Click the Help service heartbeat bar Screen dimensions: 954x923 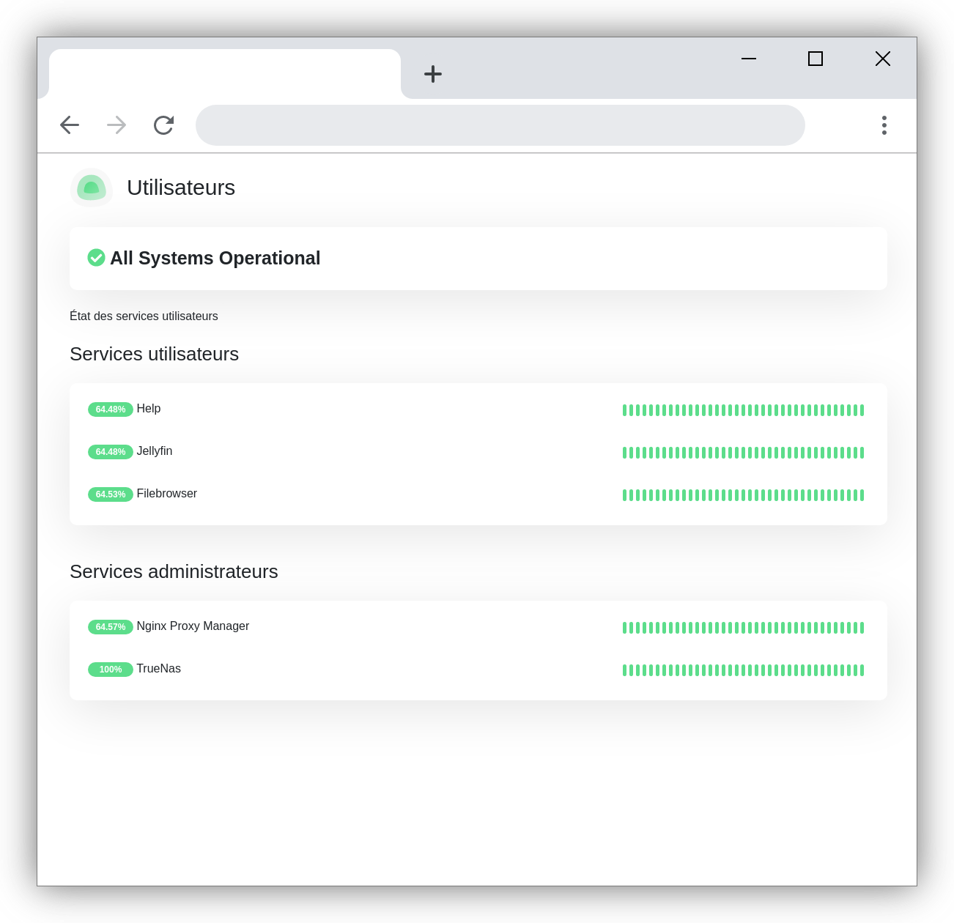743,410
